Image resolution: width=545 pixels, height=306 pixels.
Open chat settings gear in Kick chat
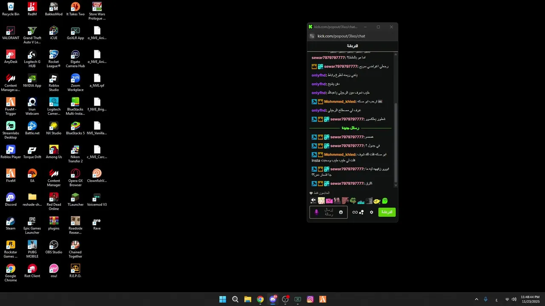371,212
